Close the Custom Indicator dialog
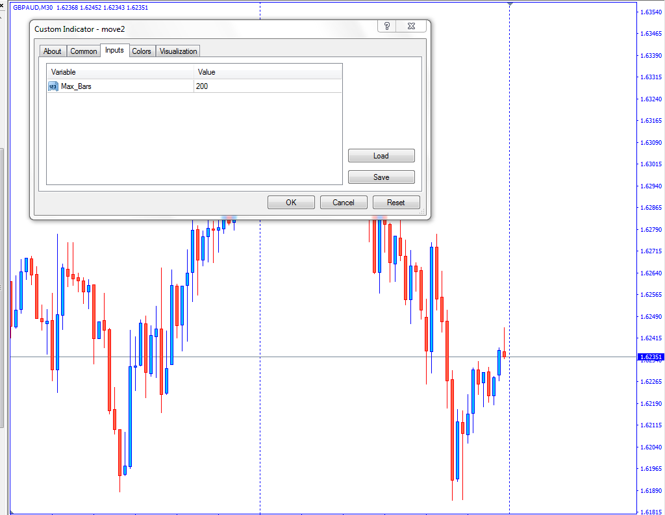Viewport: 665px width, 515px height. pyautogui.click(x=411, y=26)
